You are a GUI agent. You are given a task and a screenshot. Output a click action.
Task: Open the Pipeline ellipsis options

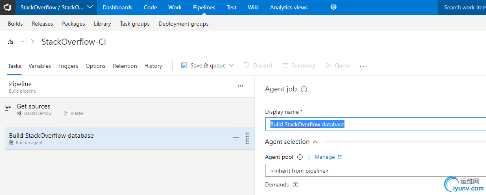240,86
